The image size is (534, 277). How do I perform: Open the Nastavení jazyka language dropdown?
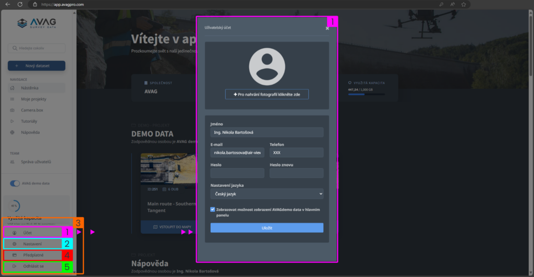click(x=266, y=194)
